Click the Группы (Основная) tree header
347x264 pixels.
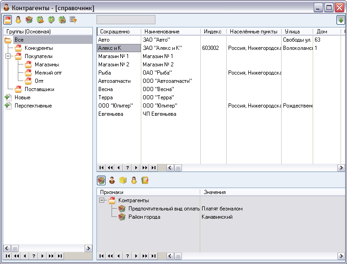point(48,32)
